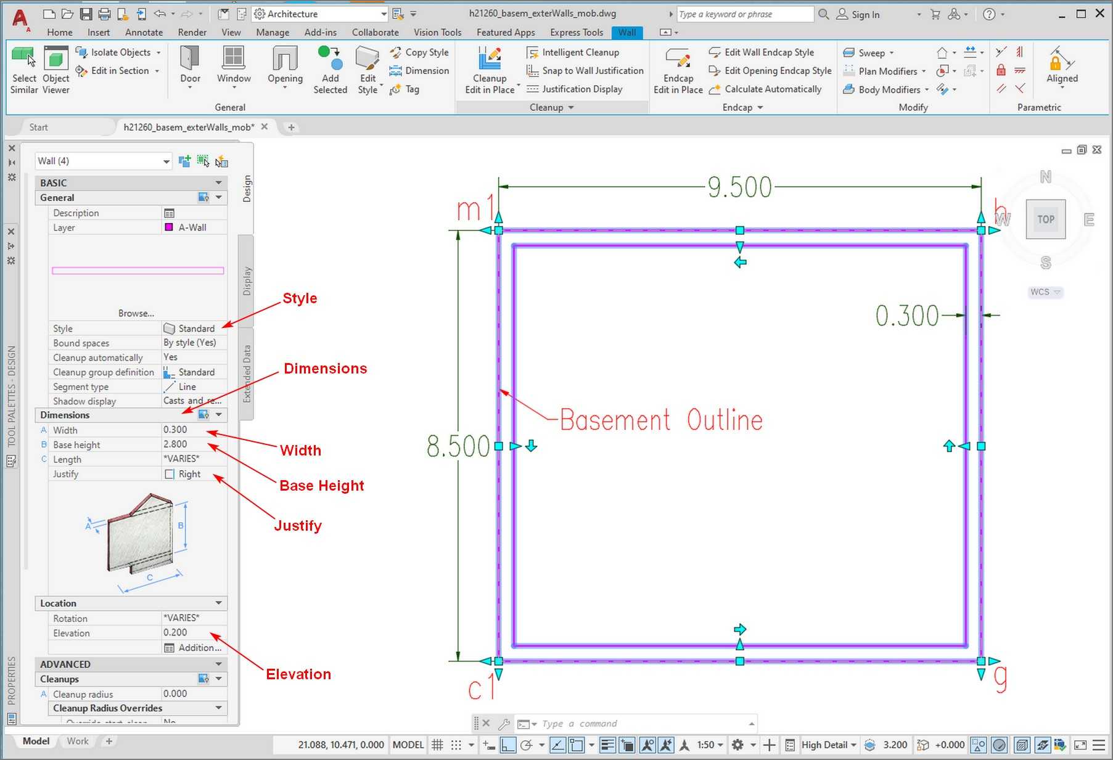This screenshot has width=1113, height=760.
Task: Switch to the Start file tab
Action: pyautogui.click(x=38, y=127)
